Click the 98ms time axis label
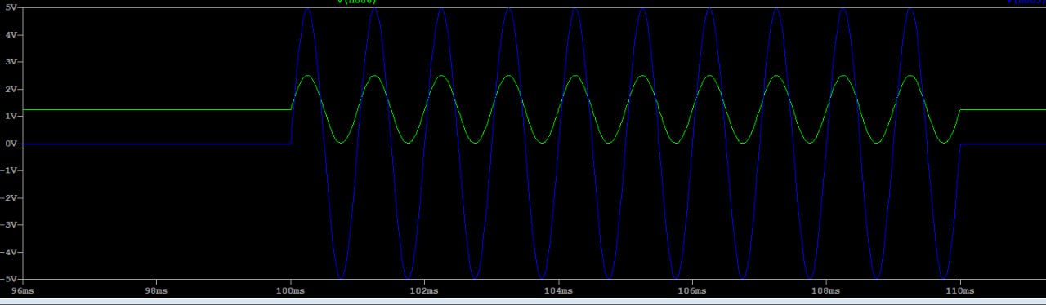Image resolution: width=1046 pixels, height=305 pixels. (x=156, y=290)
